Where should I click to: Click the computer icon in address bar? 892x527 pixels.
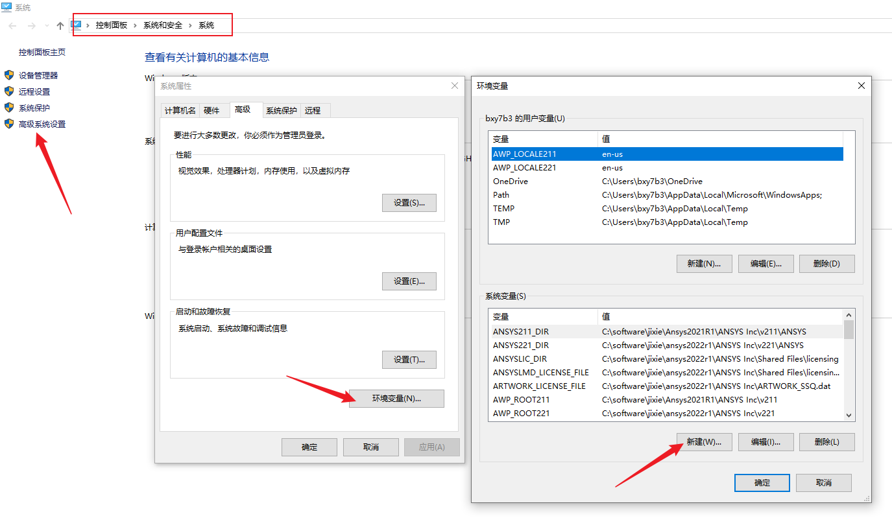[77, 25]
